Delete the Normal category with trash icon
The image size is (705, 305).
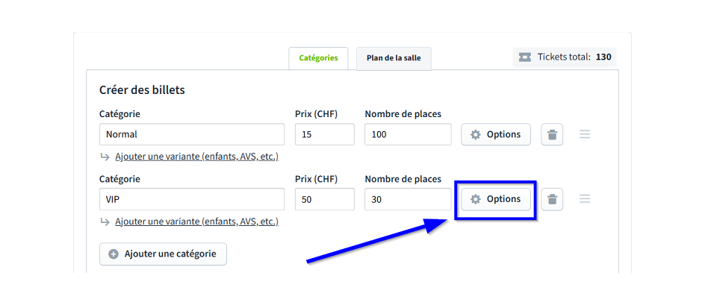[552, 134]
